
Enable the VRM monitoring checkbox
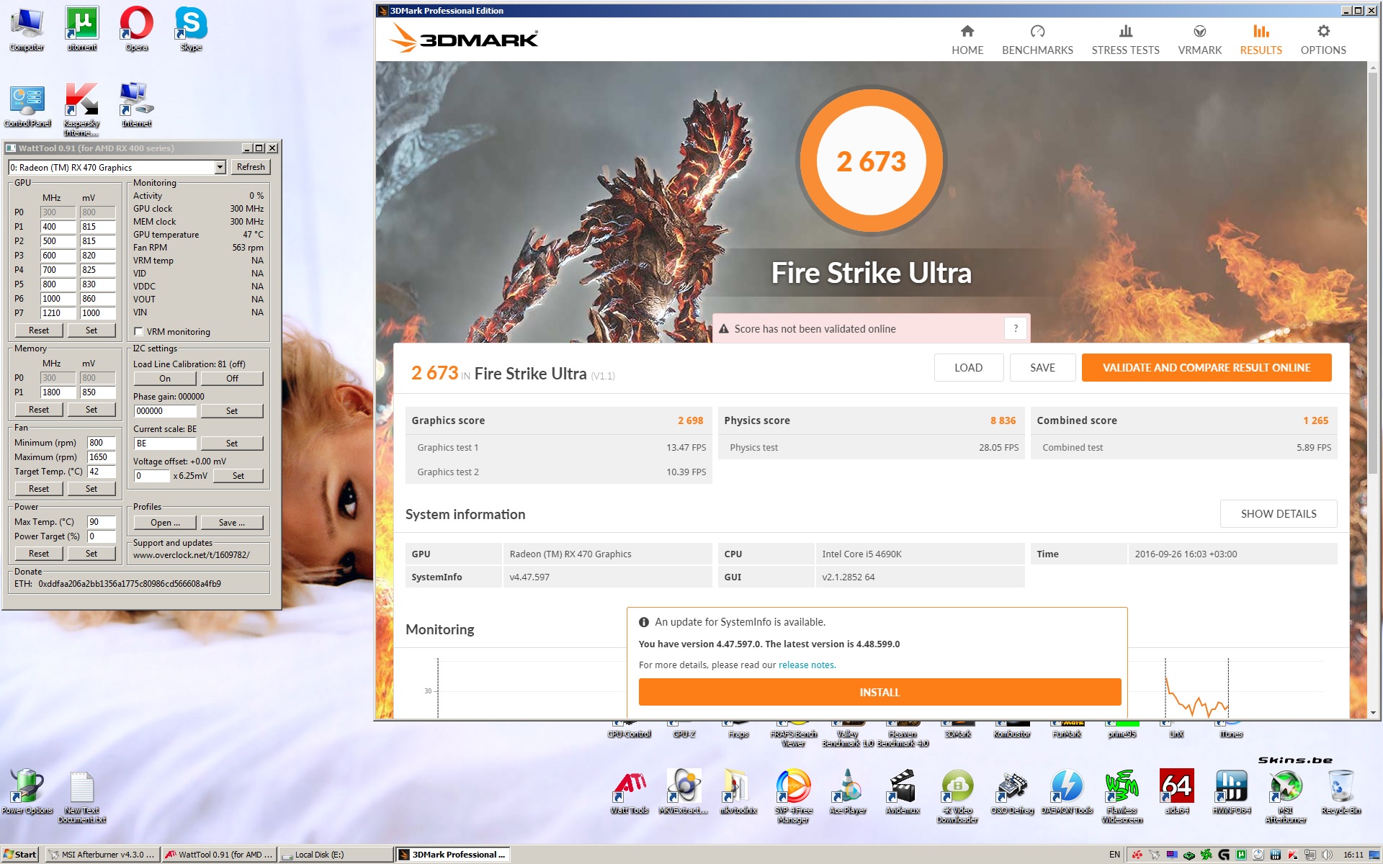pos(139,332)
